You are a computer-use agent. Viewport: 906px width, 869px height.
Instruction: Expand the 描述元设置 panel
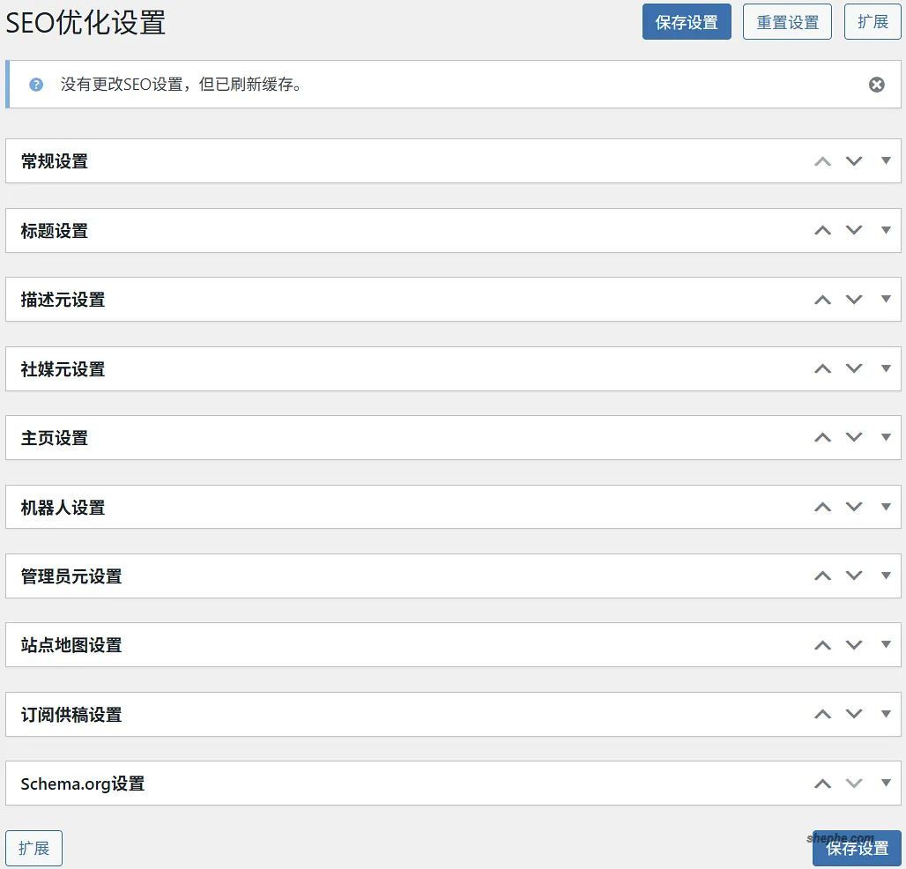point(885,299)
